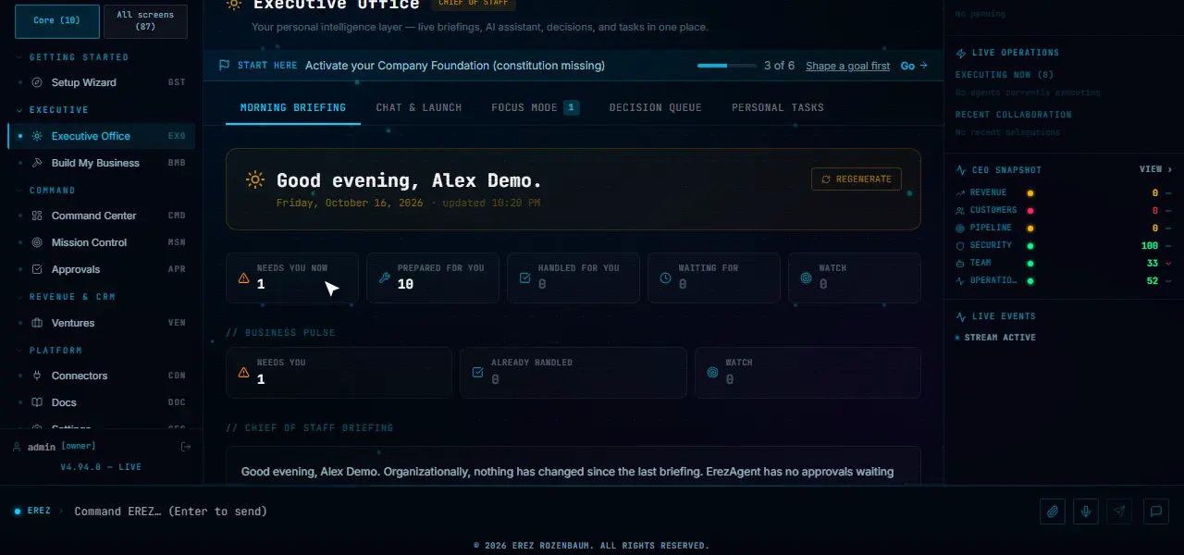The width and height of the screenshot is (1184, 555).
Task: Open Mission Control target icon
Action: coord(37,242)
